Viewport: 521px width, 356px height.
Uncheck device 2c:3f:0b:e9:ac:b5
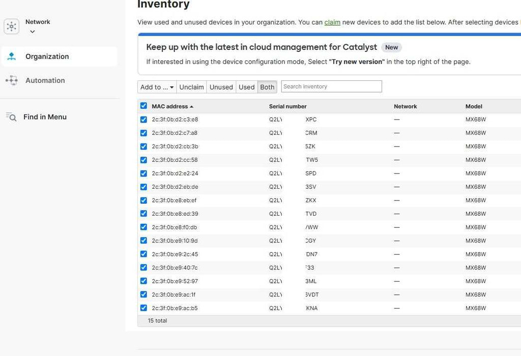[143, 308]
